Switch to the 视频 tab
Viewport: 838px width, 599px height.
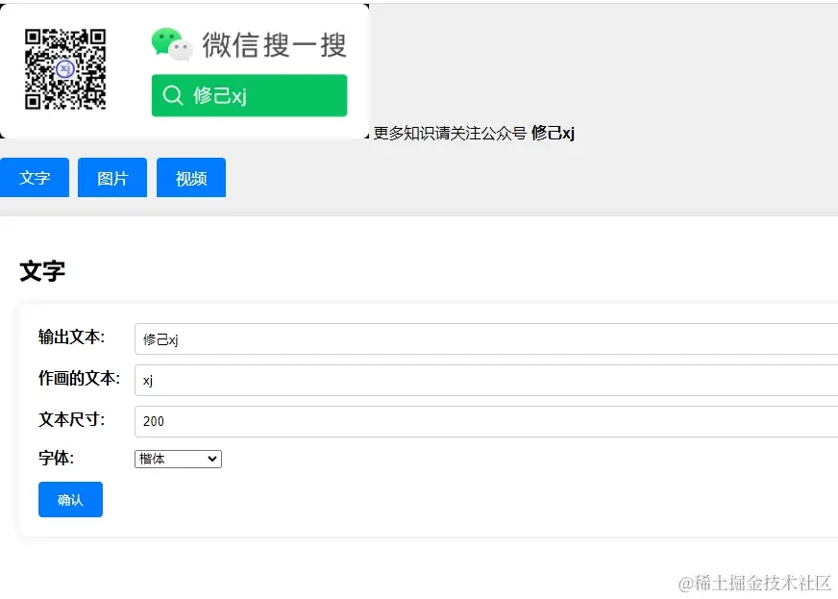click(191, 178)
